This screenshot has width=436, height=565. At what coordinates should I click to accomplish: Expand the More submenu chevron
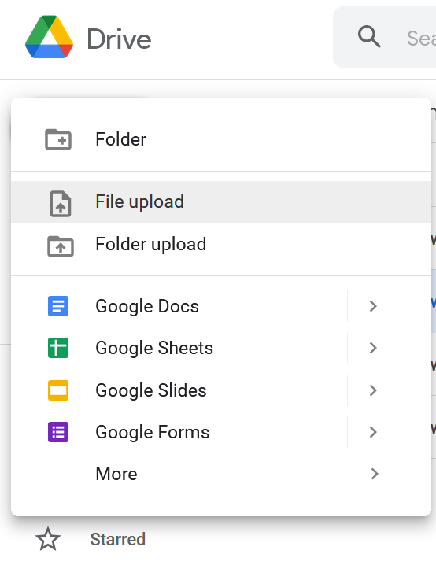[375, 474]
